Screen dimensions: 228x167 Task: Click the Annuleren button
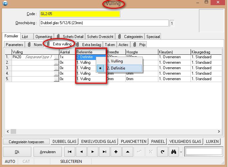coord(48,152)
